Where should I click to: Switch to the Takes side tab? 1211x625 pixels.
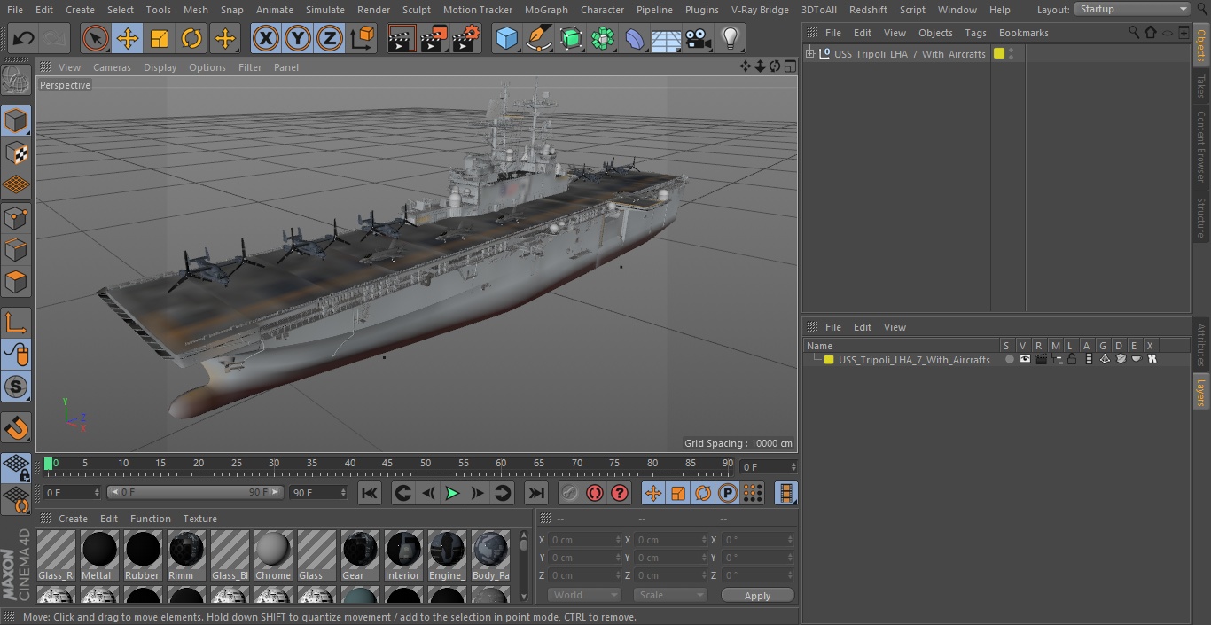1201,86
